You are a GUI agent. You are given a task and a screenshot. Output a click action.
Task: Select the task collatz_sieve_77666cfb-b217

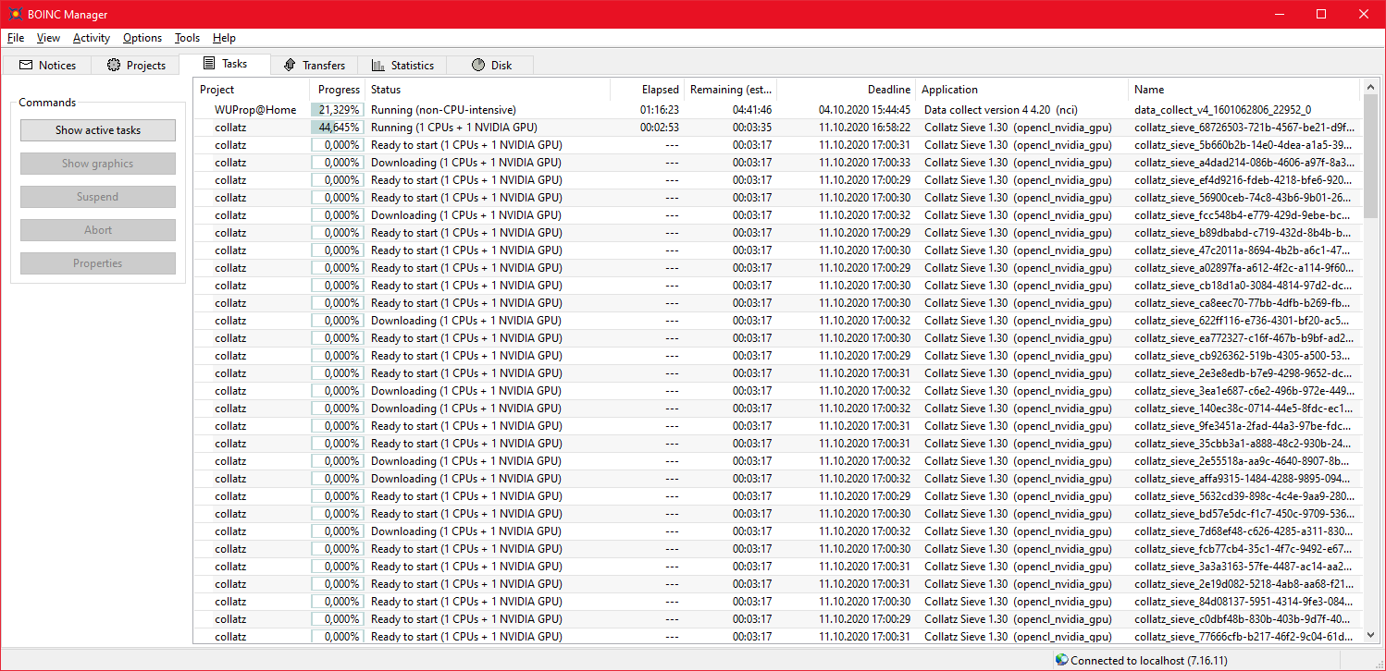(x=1243, y=636)
